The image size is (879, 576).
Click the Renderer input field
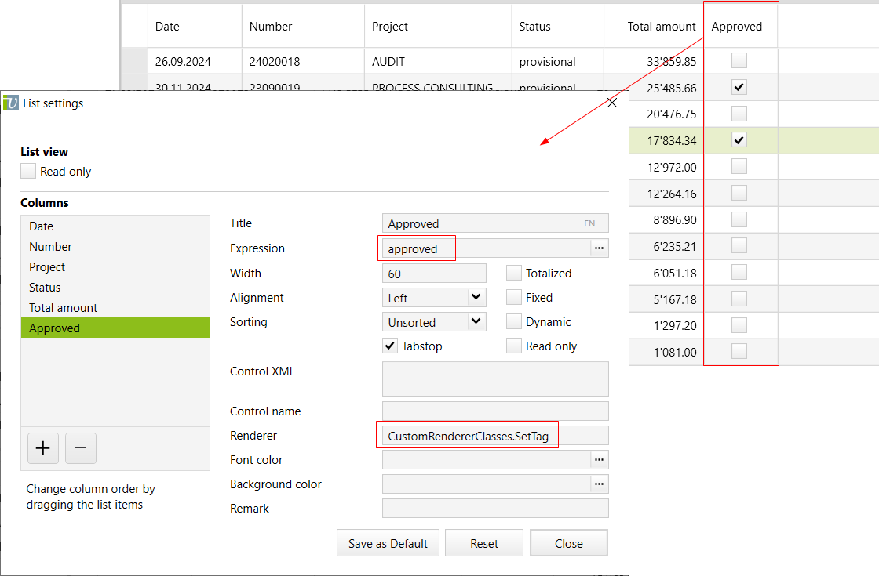(x=494, y=436)
